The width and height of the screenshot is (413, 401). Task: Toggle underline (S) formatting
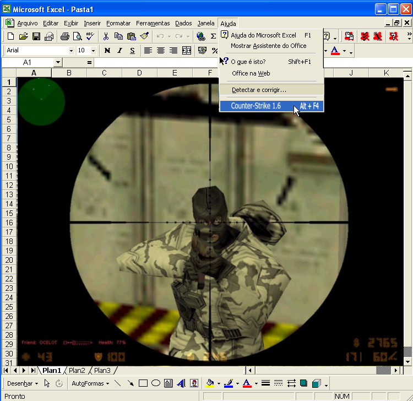tap(133, 50)
